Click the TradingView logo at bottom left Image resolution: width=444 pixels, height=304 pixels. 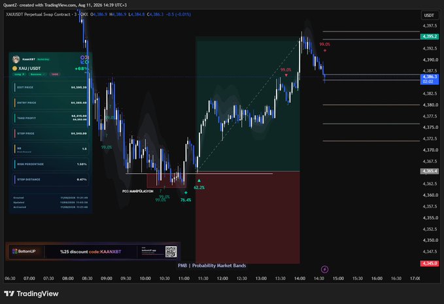point(31,294)
